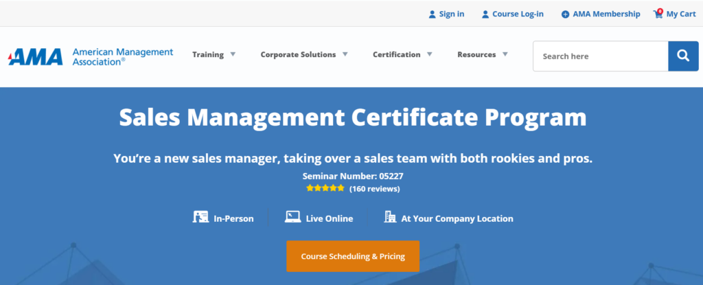703x285 pixels.
Task: Click the Sign in person icon
Action: (x=433, y=14)
